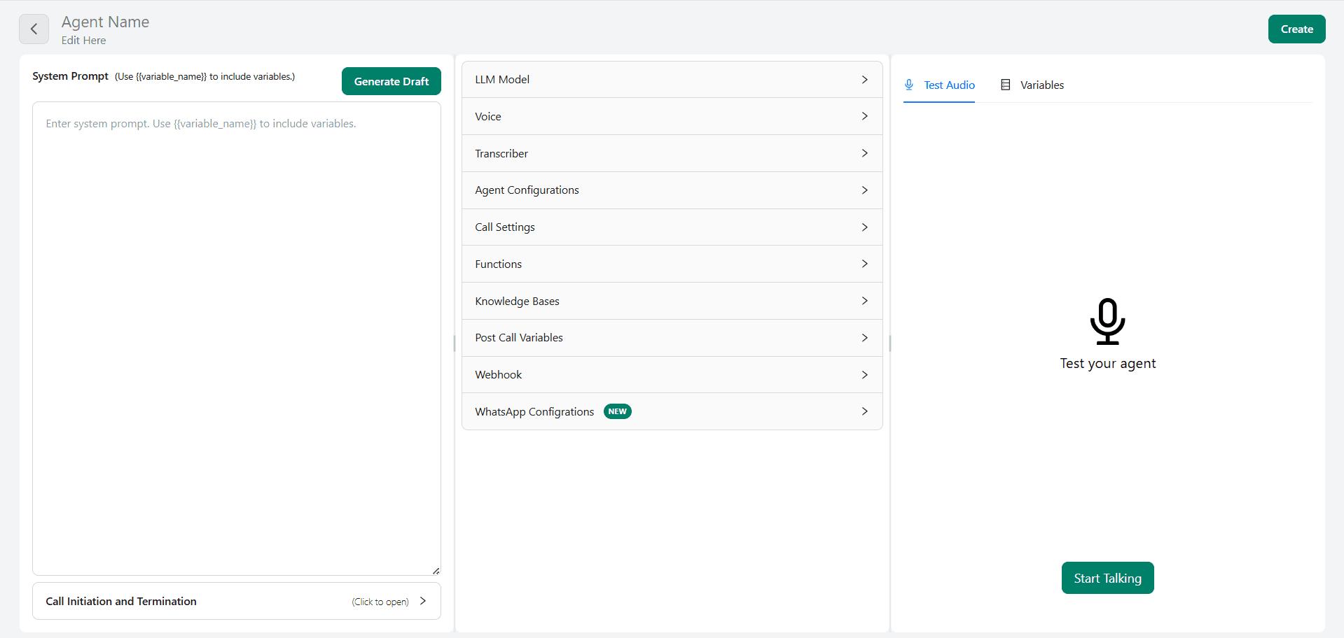Click the Create button

point(1296,29)
